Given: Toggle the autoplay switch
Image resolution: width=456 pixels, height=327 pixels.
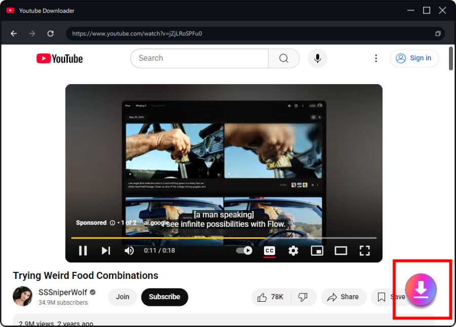Looking at the screenshot, I should pos(244,251).
